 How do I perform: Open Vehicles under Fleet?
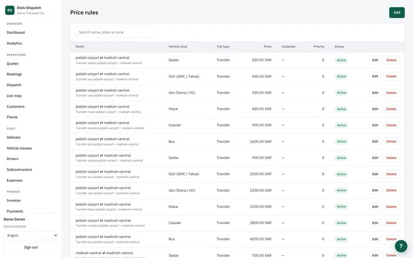[x=13, y=137]
